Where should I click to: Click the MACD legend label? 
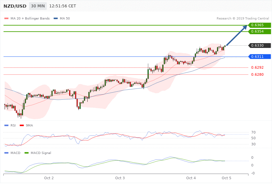[x=15, y=153]
